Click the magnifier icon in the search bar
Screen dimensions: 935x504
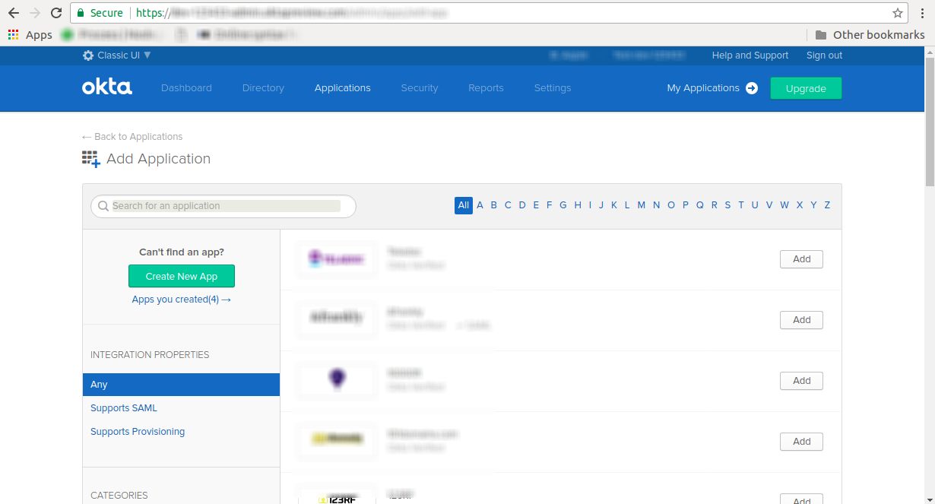point(103,206)
